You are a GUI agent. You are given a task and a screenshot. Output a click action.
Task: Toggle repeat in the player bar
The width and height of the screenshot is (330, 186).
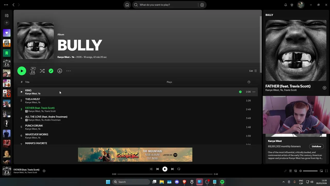[x=179, y=169]
